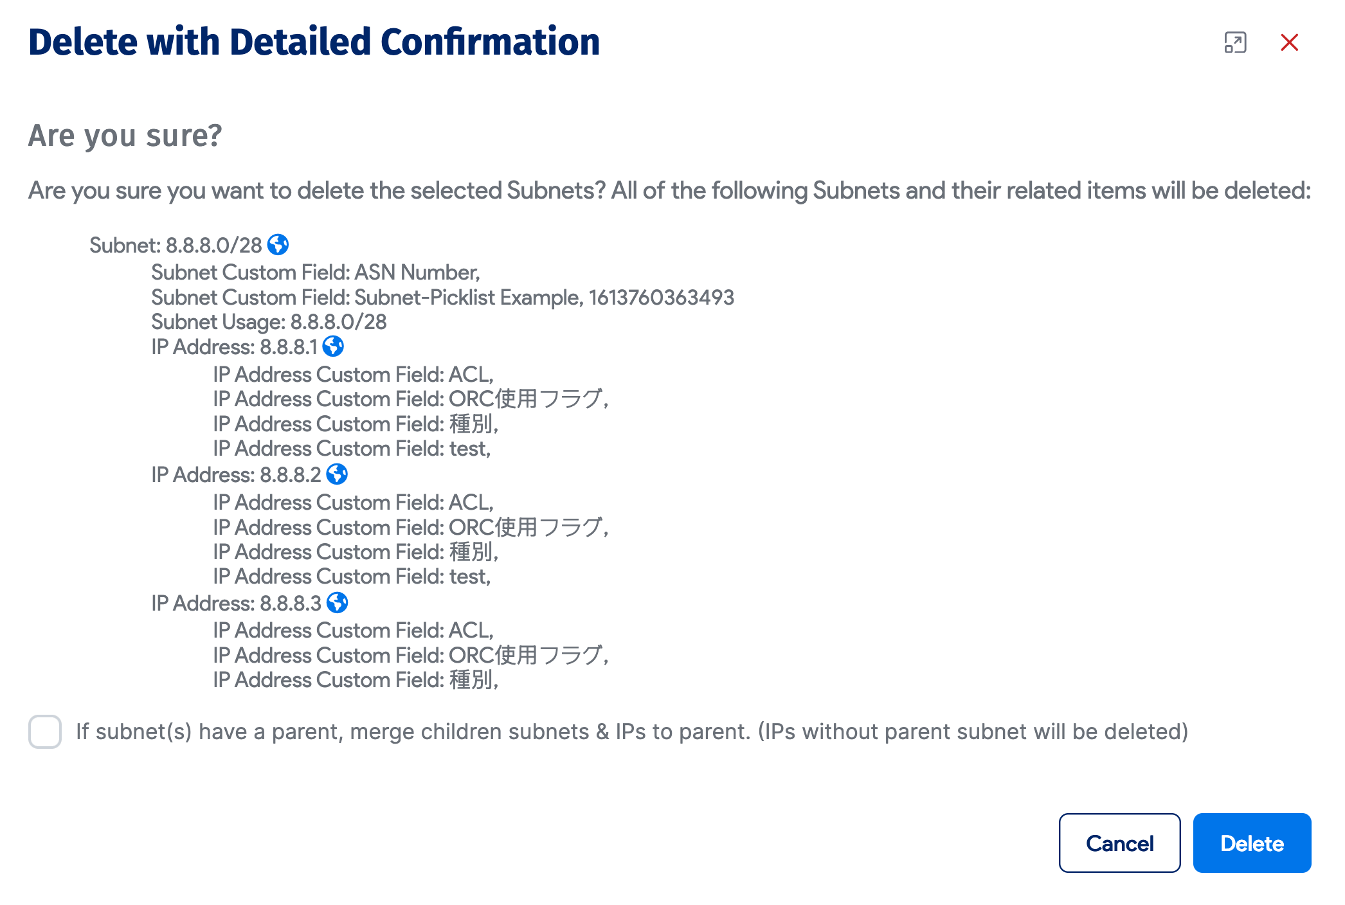Click the globe icon next to IP Address 8.8.8.3
Screen dimensions: 1345x905
337,602
